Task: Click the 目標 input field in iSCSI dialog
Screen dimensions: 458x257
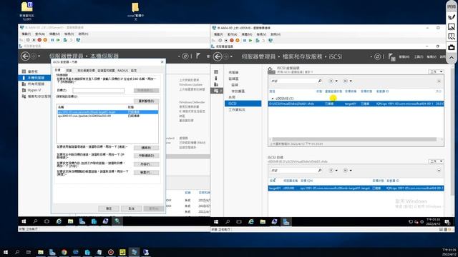Action: pos(99,91)
